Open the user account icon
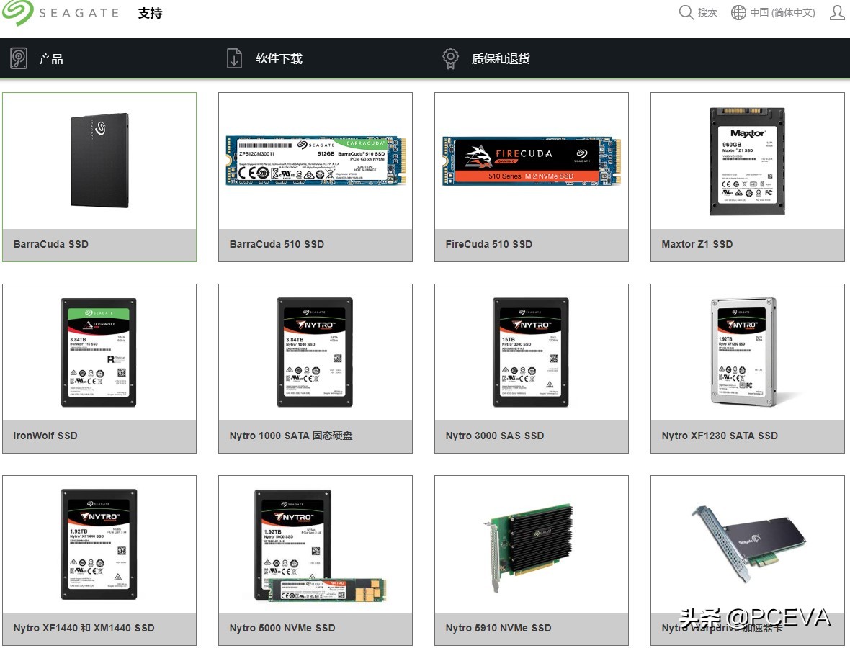 pos(836,12)
